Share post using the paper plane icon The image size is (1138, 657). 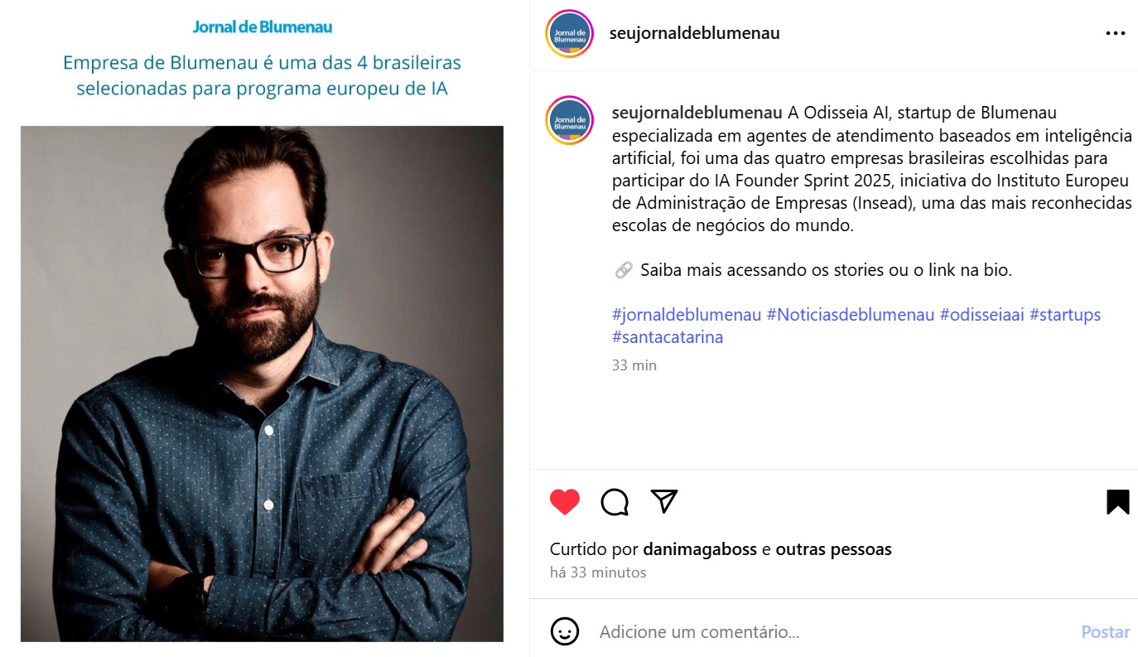click(664, 500)
